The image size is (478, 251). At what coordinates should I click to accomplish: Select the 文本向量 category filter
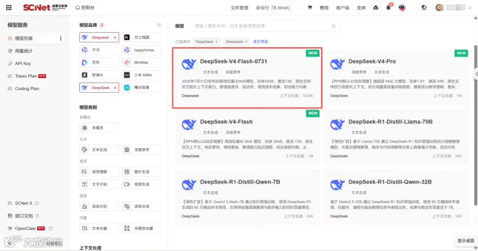point(99,228)
